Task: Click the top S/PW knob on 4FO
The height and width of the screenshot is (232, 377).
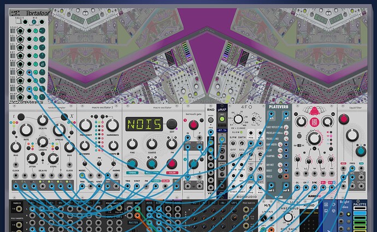Action: click(233, 143)
